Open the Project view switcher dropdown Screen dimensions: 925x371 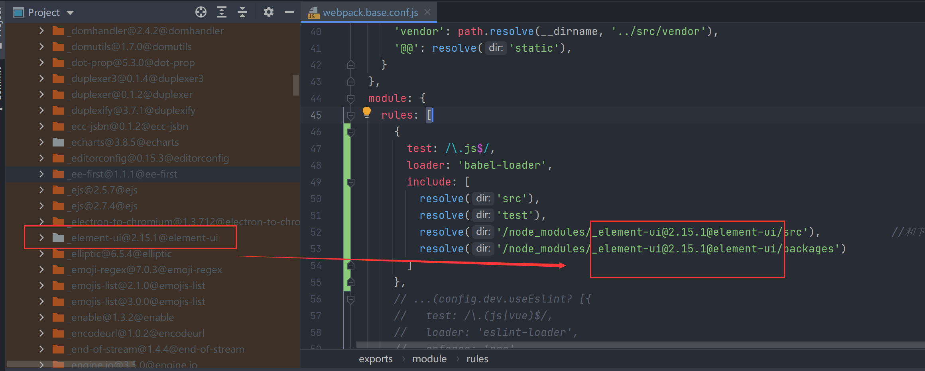coord(70,12)
